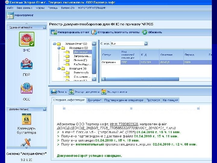This screenshot has width=217, height=163.
Task: Click the Импортировать отчет icon
Action: [54, 32]
